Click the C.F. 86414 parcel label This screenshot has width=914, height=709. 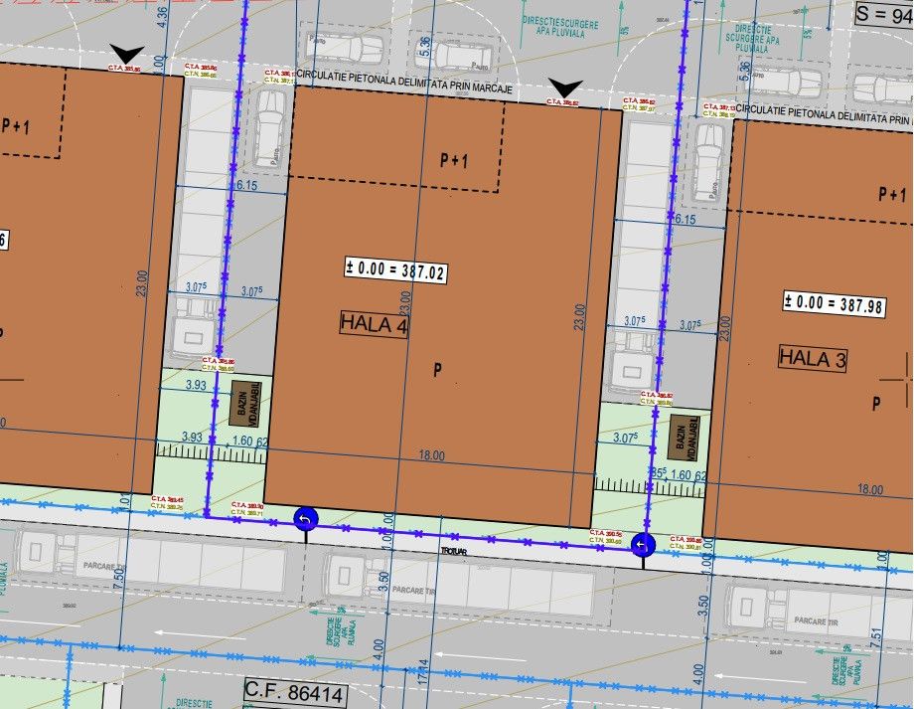(x=294, y=692)
